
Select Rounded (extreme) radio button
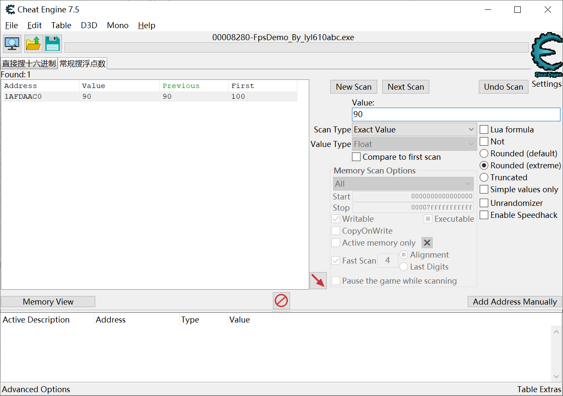pos(484,165)
